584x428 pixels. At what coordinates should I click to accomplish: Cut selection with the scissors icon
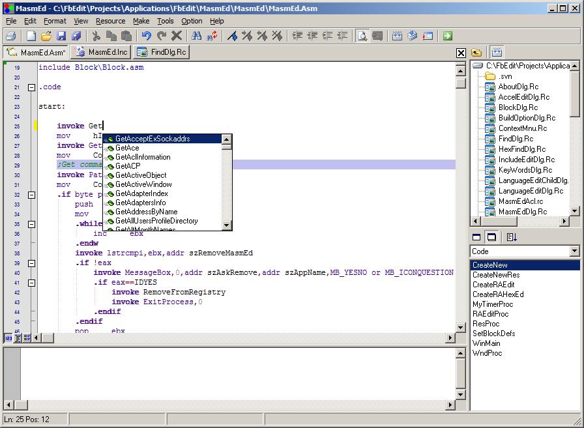pos(96,36)
